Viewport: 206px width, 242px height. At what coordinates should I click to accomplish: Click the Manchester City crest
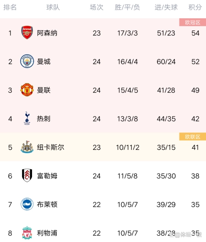pyautogui.click(x=27, y=61)
